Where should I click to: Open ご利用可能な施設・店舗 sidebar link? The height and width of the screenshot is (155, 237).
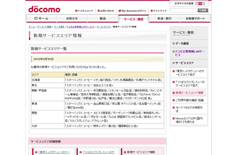click(189, 100)
